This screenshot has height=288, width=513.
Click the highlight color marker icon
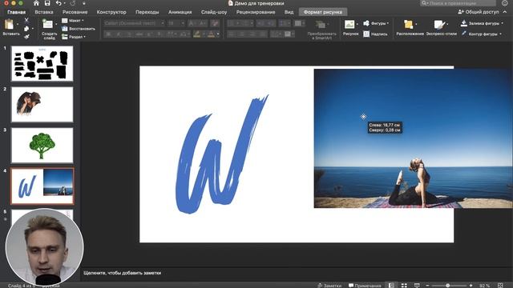click(196, 34)
